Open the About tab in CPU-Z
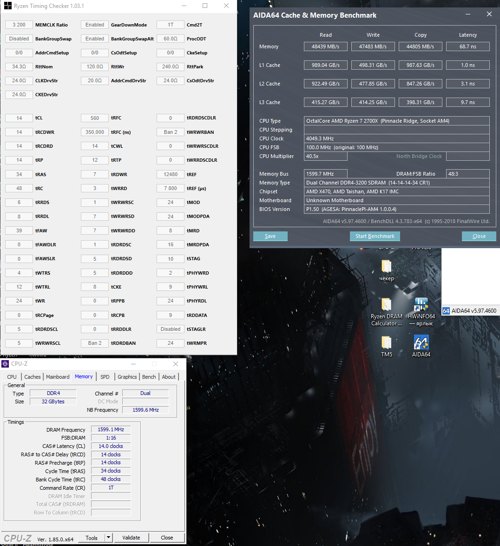Image resolution: width=500 pixels, height=546 pixels. 169,377
